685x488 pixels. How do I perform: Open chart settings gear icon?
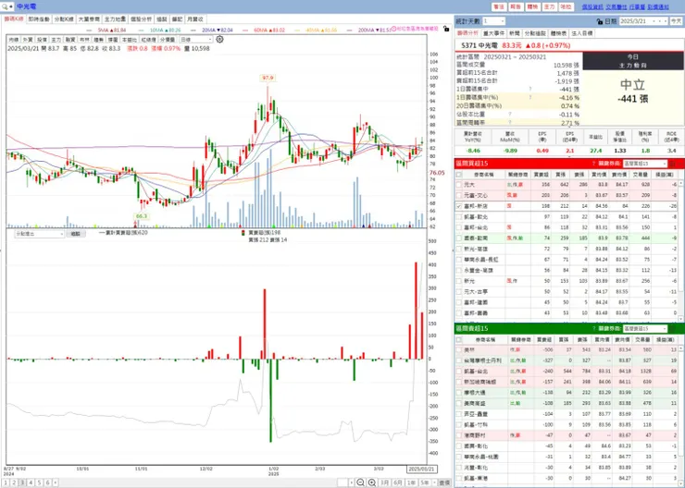[219, 39]
